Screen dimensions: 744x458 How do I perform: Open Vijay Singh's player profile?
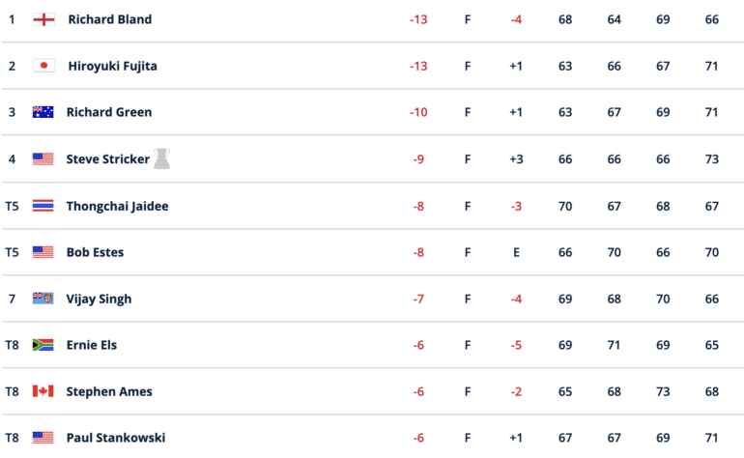[x=99, y=299]
